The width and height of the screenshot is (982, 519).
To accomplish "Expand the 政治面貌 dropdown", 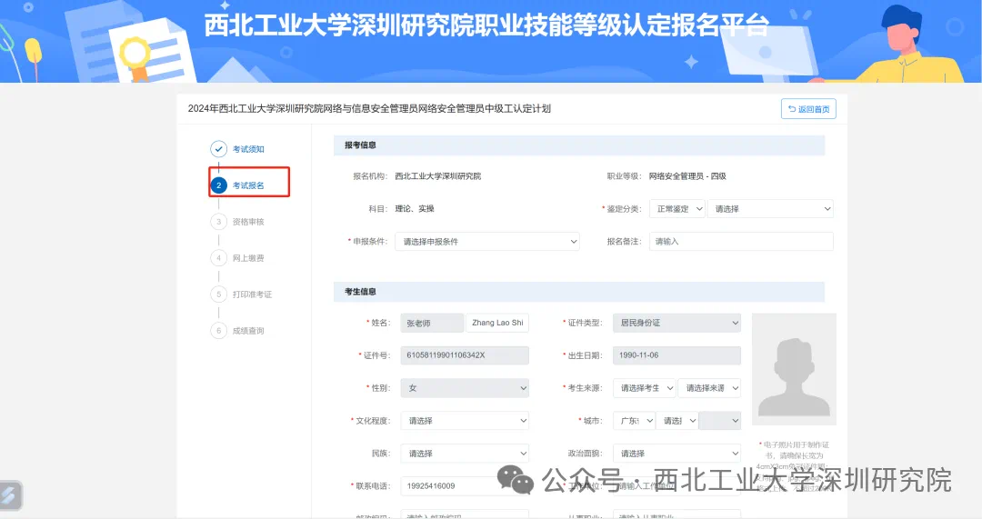I will point(677,454).
